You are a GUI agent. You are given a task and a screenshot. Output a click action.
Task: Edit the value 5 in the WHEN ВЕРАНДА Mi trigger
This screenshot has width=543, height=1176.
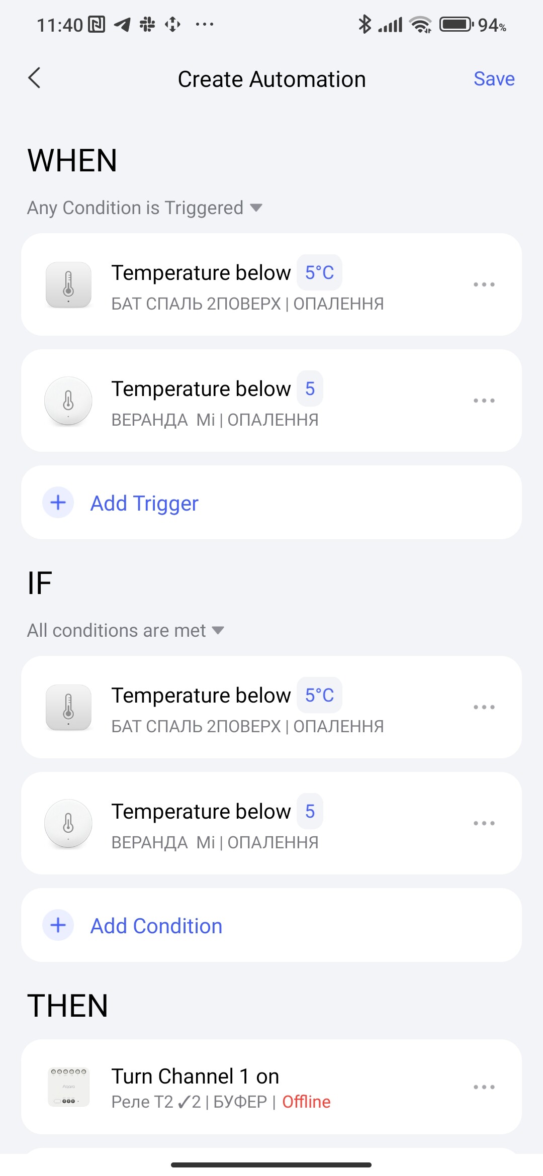310,388
